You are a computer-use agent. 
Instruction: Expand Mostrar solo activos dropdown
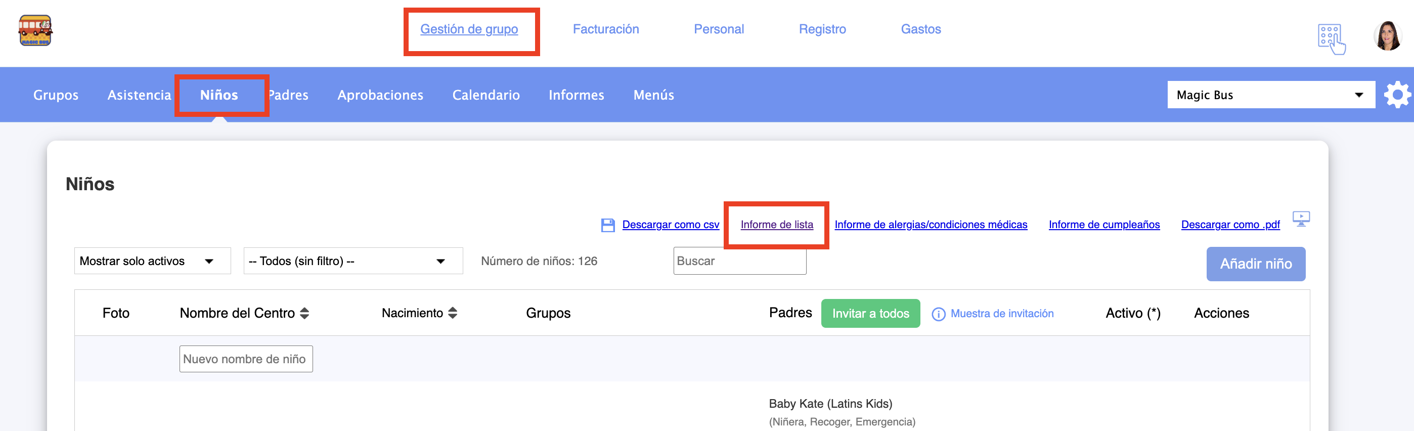(x=153, y=262)
